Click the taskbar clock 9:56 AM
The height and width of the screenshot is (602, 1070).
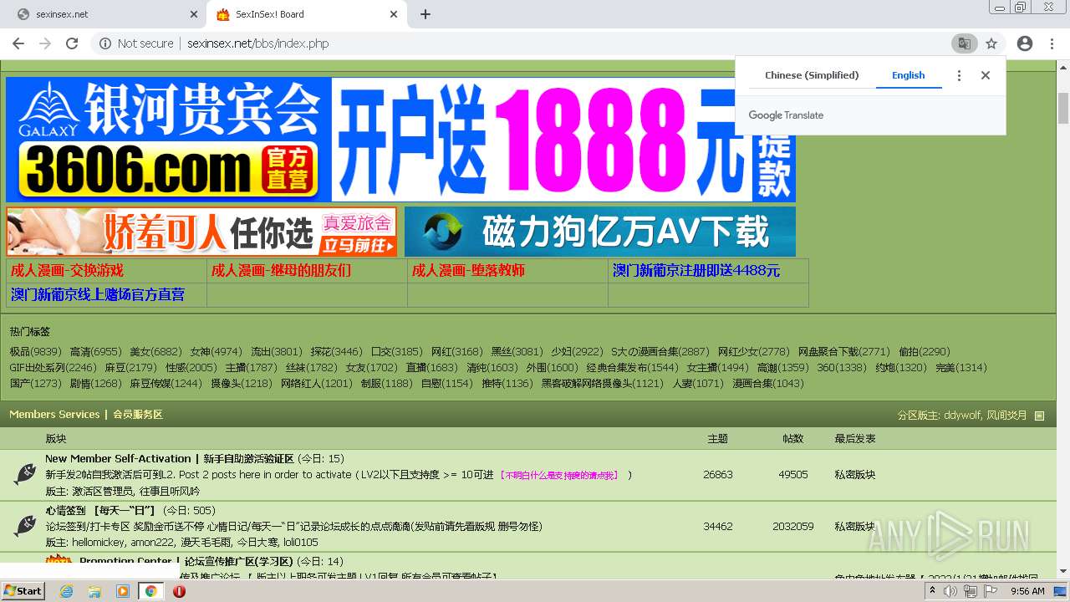1027,591
